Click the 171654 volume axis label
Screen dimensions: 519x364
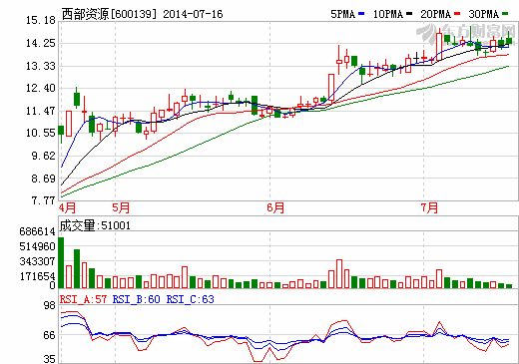[37, 276]
